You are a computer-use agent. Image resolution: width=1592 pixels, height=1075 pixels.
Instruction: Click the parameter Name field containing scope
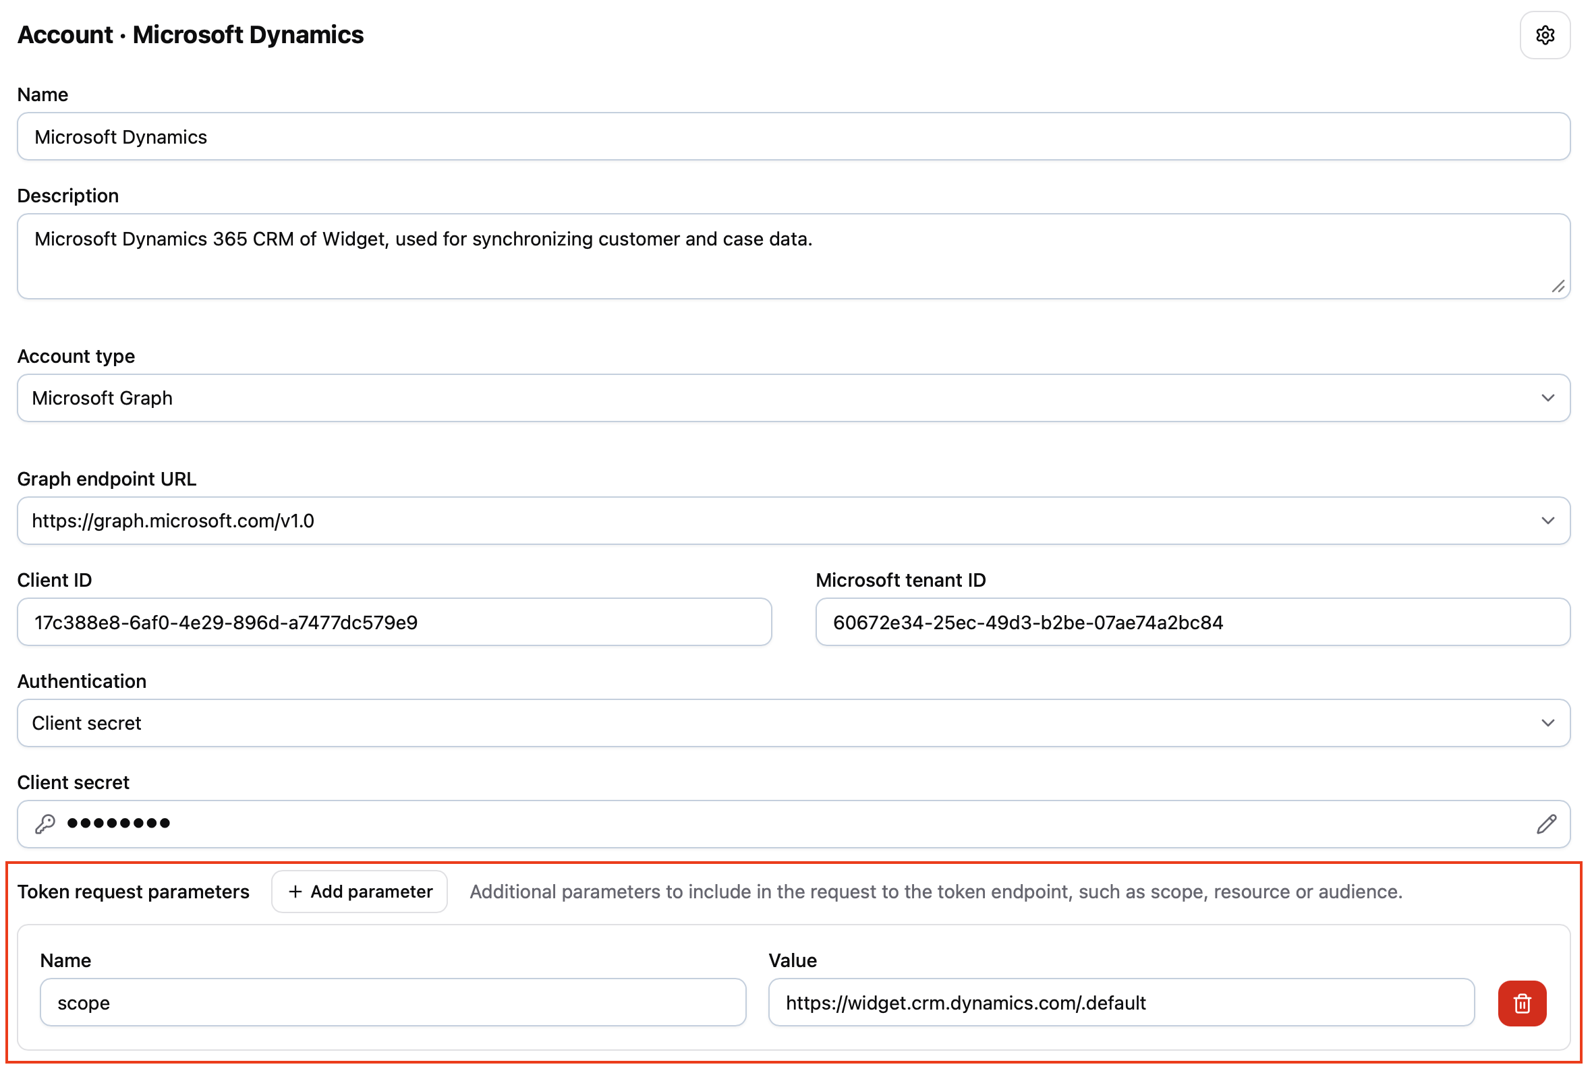(393, 1002)
